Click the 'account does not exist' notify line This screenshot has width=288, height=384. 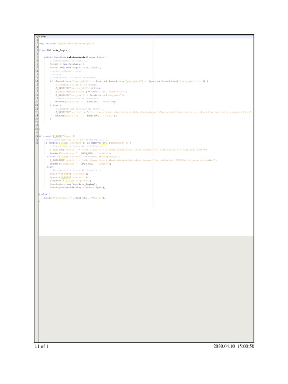[154, 112]
